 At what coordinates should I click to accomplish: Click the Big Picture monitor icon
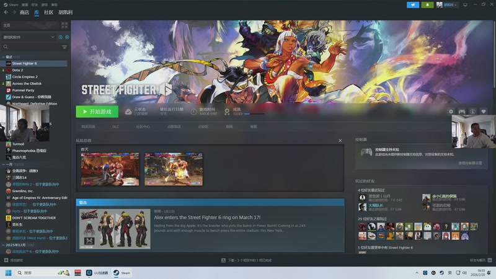465,5
